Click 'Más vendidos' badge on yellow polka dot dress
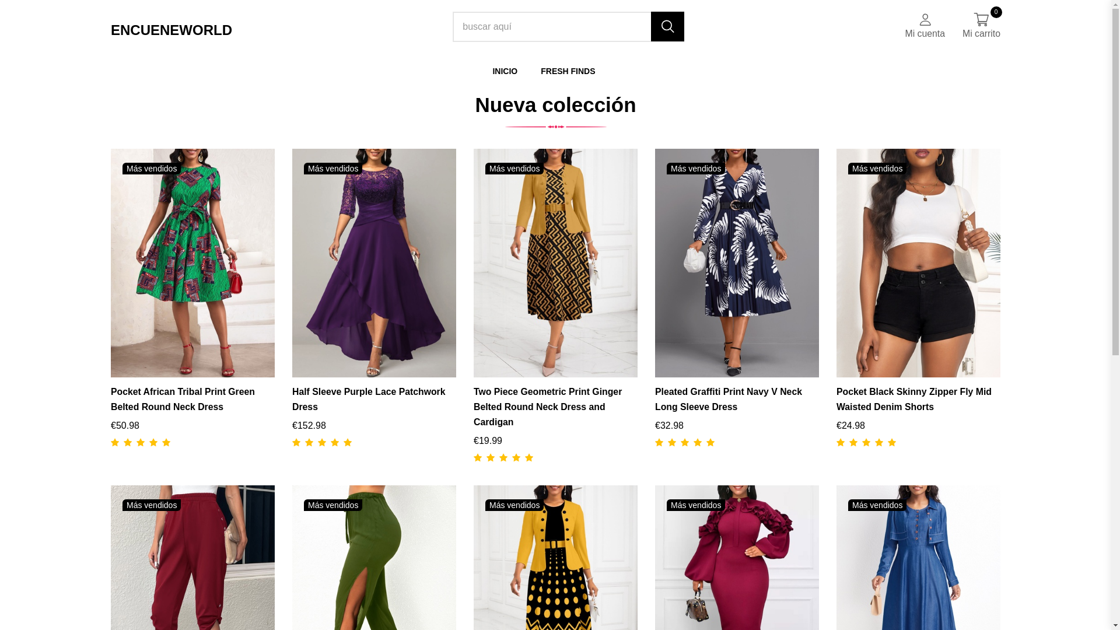Screen dimensions: 1120x630 point(514,505)
